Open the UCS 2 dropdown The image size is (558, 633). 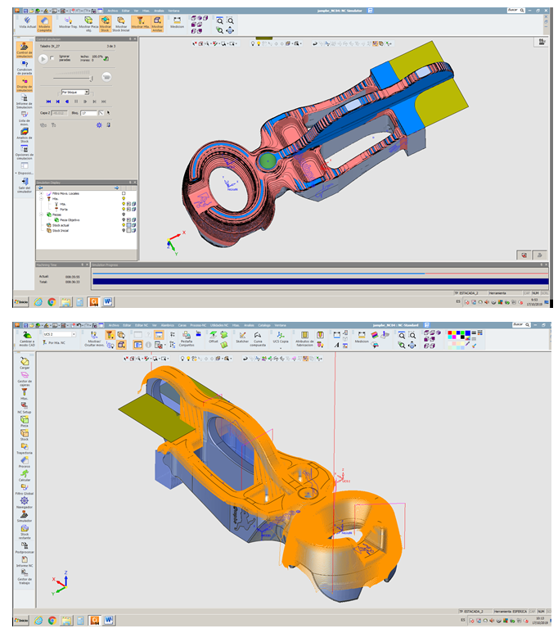coord(59,334)
